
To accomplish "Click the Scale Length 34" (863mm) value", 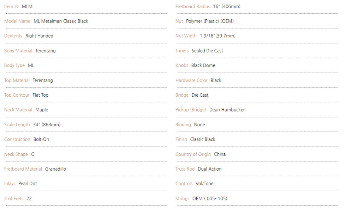I will 47,125.
